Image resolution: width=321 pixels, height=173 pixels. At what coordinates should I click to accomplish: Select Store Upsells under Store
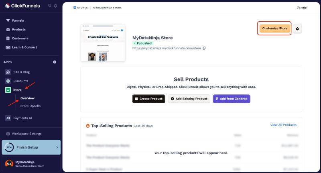30,106
